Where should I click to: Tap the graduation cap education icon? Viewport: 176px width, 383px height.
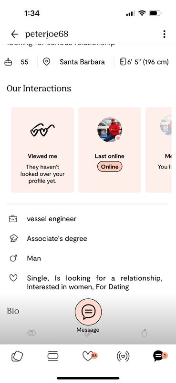pyautogui.click(x=13, y=238)
